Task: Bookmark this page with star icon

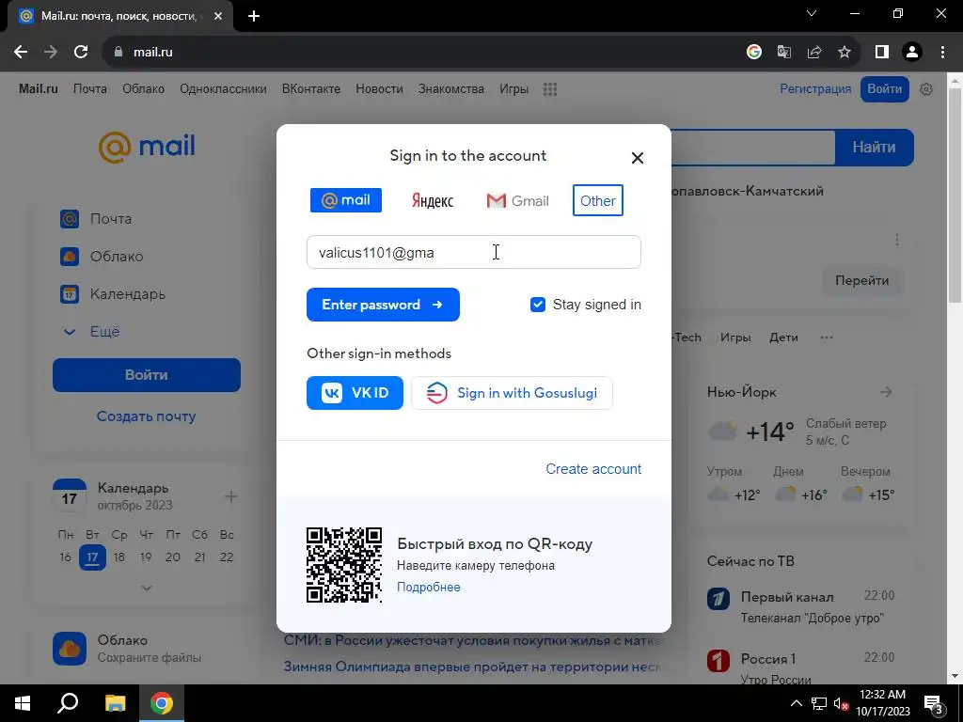Action: coord(845,53)
